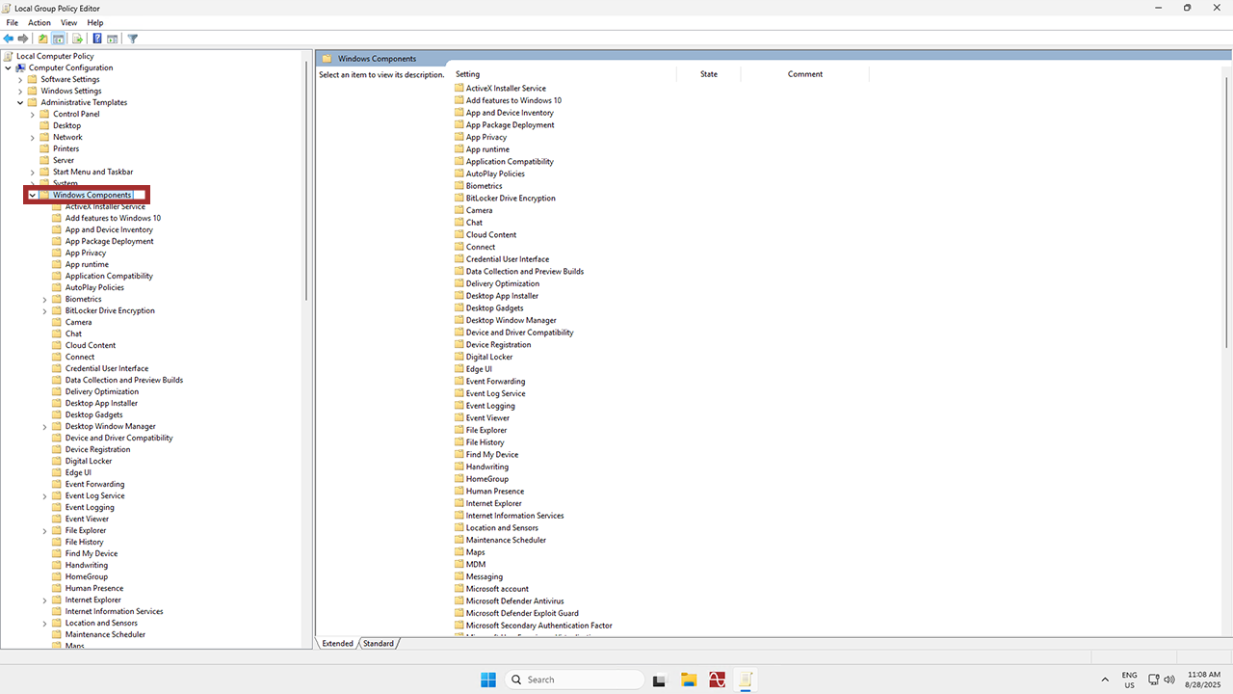
Task: Open the Action menu
Action: point(39,22)
